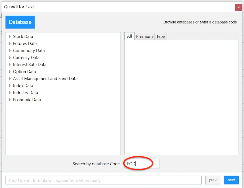
Task: Expand the Economic Data arrow
Action: pos(10,99)
